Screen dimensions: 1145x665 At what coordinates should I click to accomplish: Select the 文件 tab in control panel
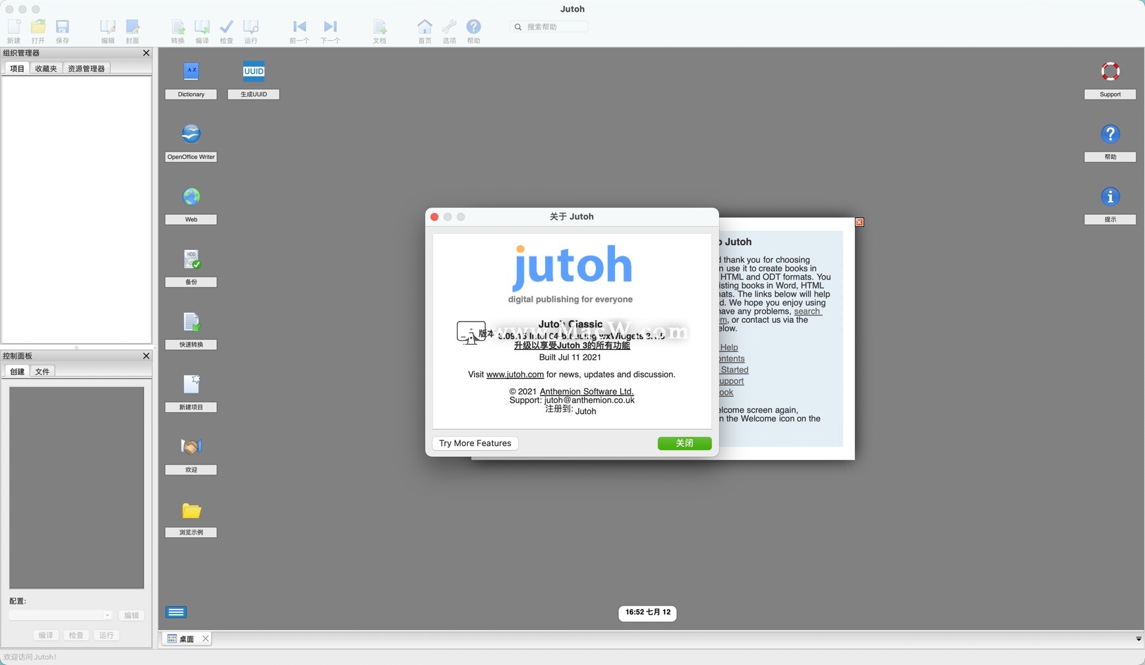(42, 372)
